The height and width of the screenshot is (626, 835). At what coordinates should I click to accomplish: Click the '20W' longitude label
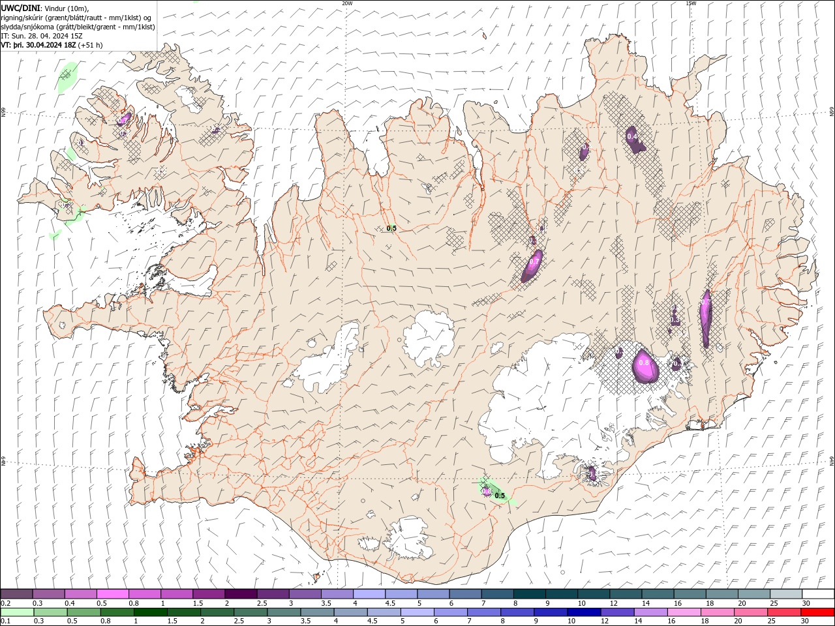point(347,3)
